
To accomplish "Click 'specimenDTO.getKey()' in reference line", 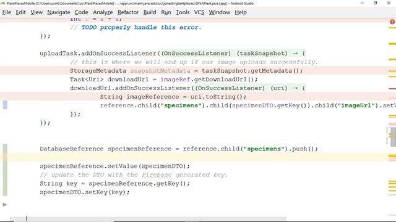I will click(270, 105).
